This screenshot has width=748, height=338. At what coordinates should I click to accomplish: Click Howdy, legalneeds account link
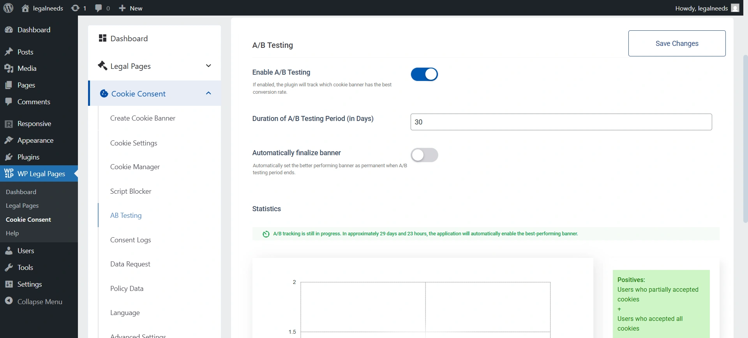702,8
